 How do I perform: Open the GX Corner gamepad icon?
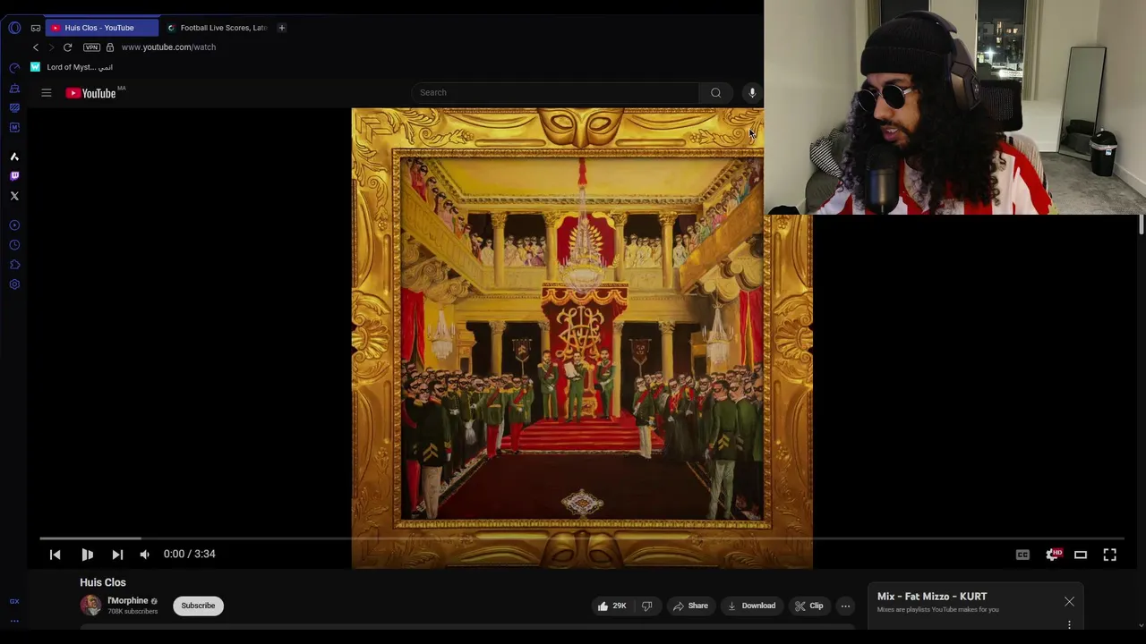[36, 28]
